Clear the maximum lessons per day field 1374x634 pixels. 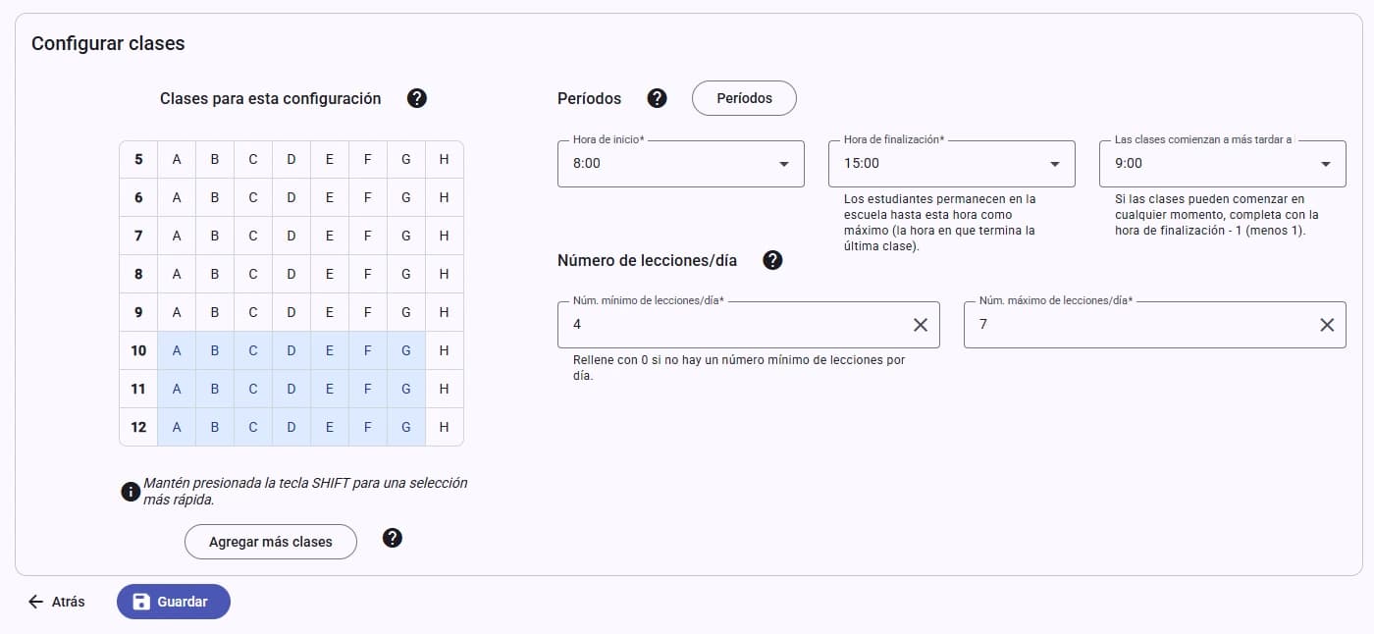pos(1327,325)
